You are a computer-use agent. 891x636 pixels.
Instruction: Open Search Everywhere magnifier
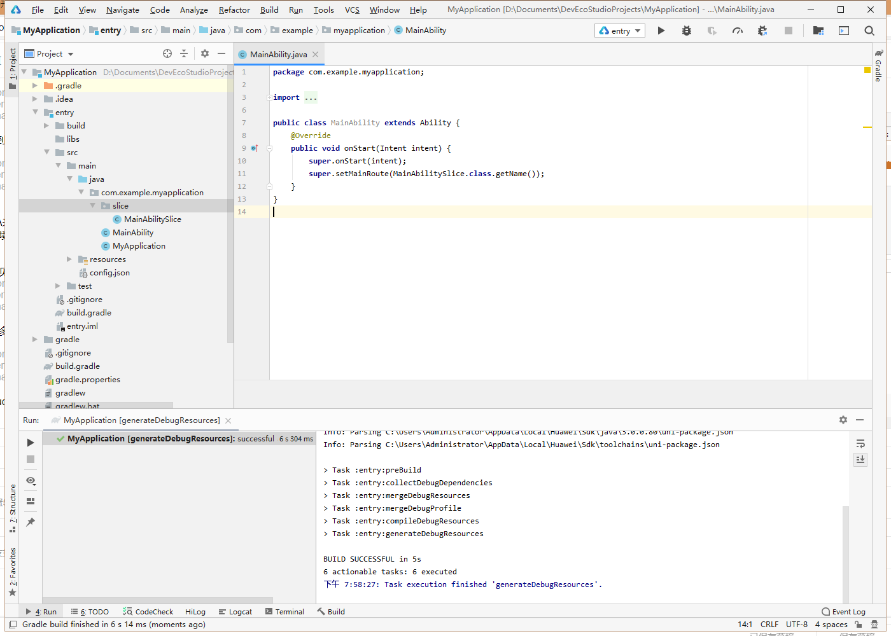(869, 31)
